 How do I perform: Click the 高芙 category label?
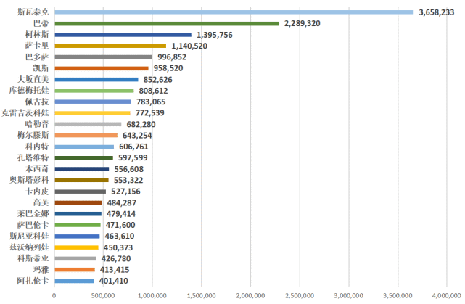[x=41, y=202]
